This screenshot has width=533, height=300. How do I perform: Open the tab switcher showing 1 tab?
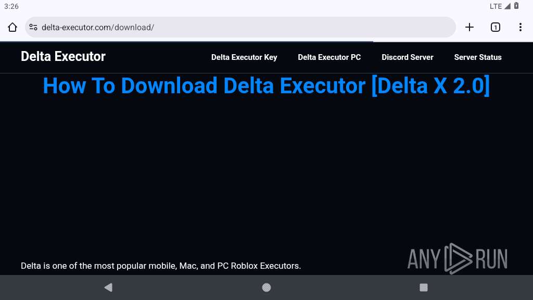pyautogui.click(x=496, y=27)
